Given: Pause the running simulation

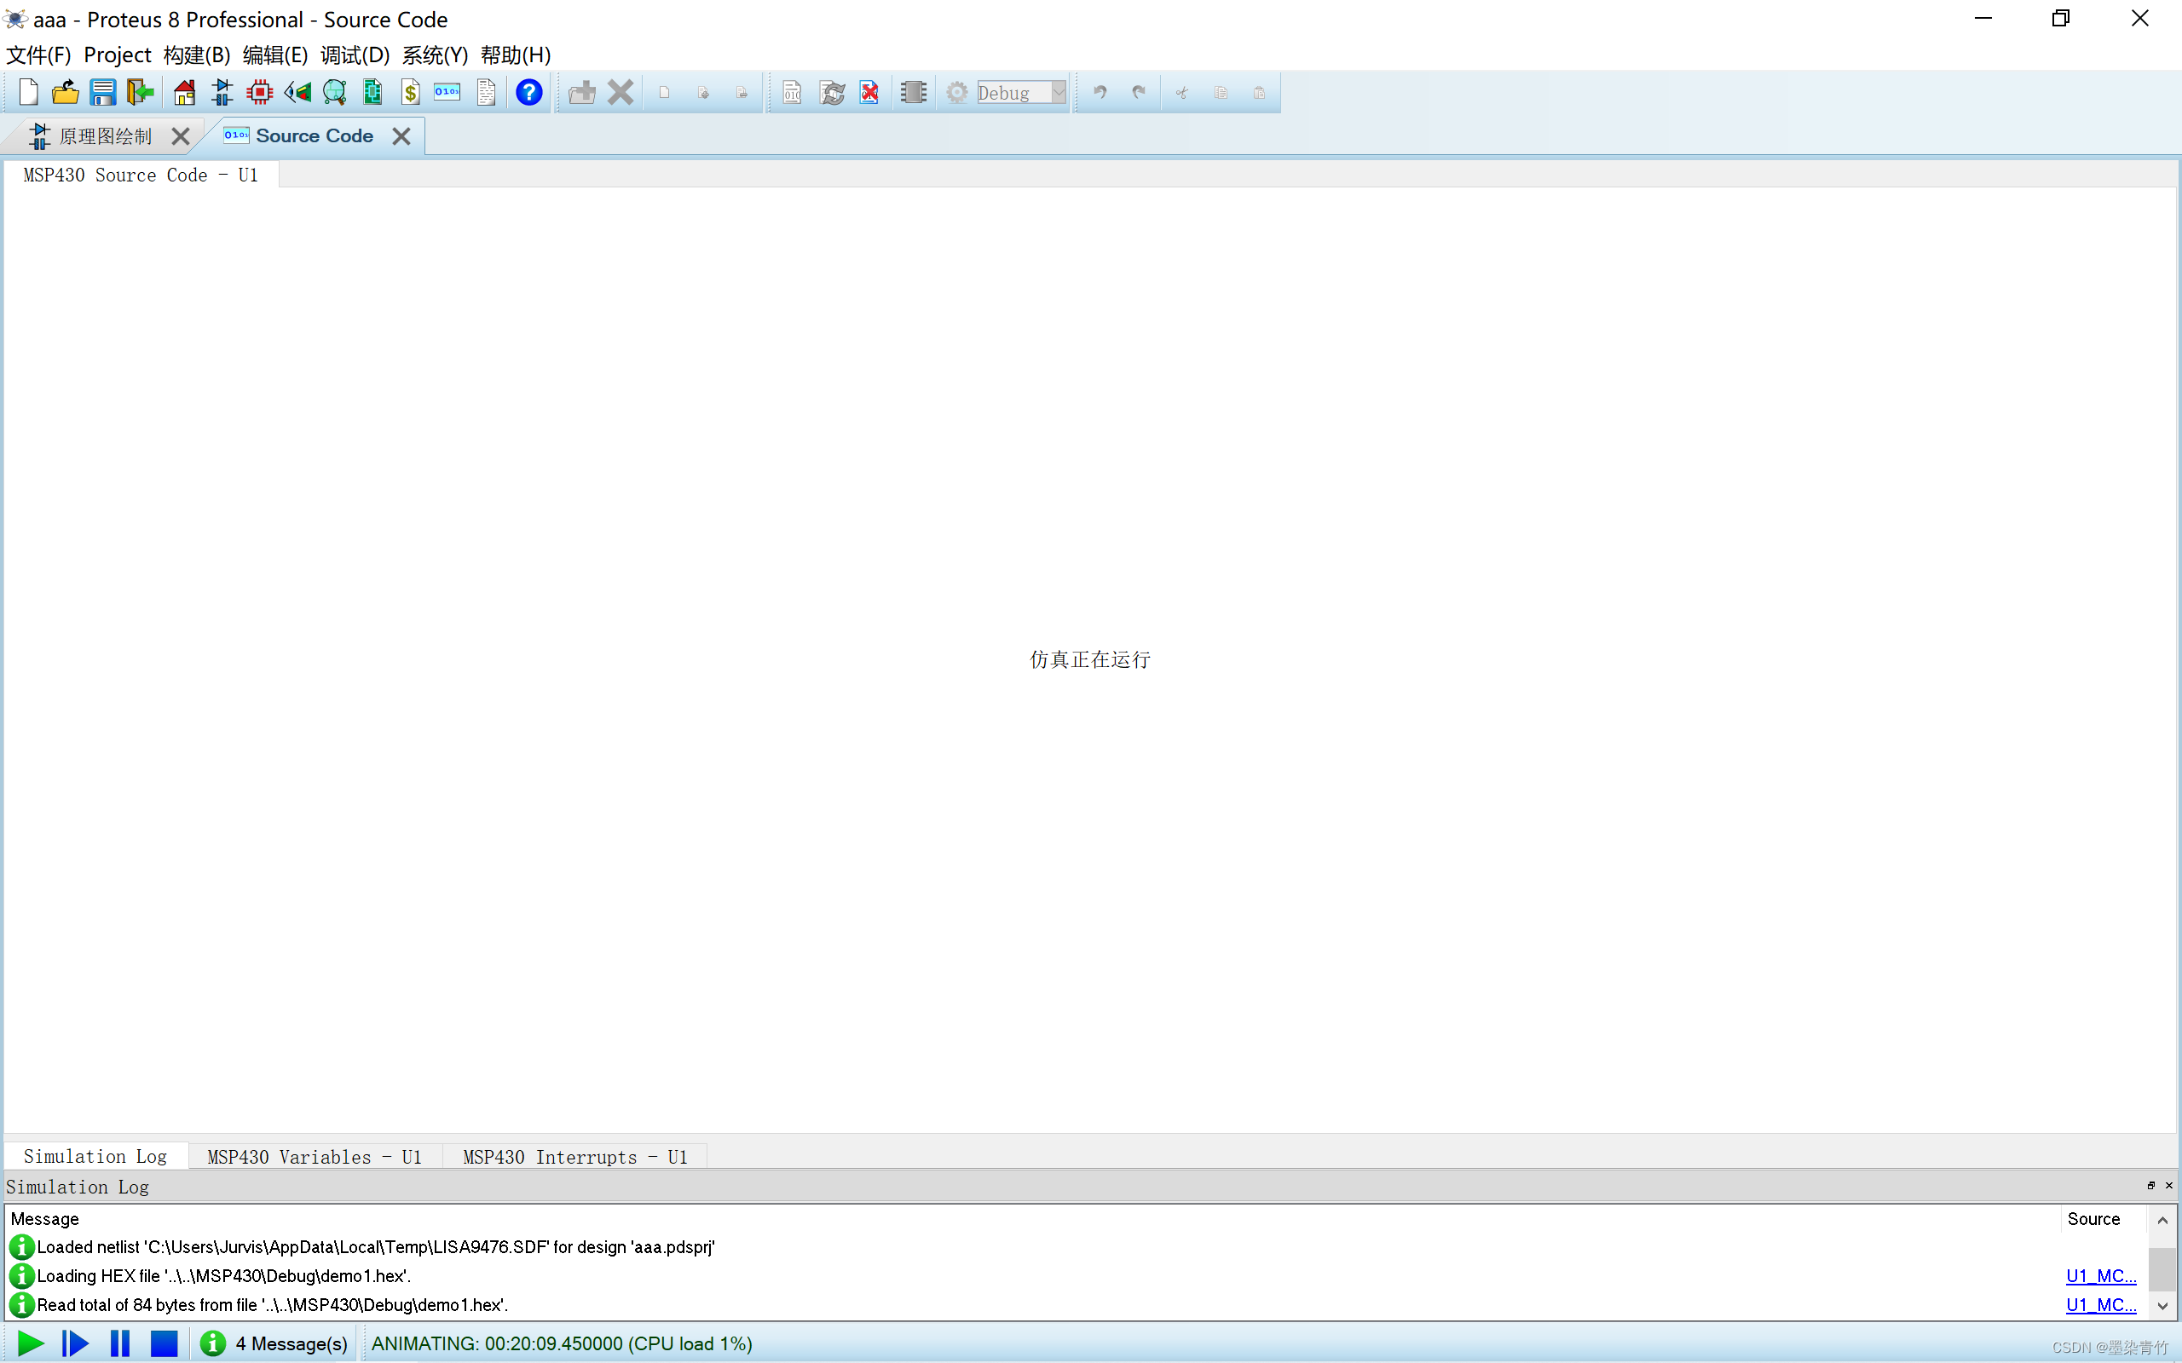Looking at the screenshot, I should coord(120,1343).
